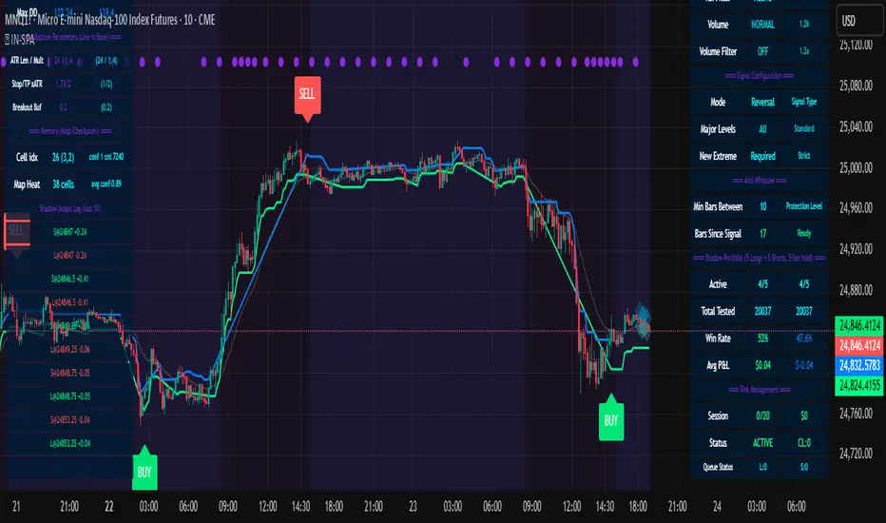Click the CL:0 cell in the Status row
Screen dimensions: 886x523
coord(804,443)
